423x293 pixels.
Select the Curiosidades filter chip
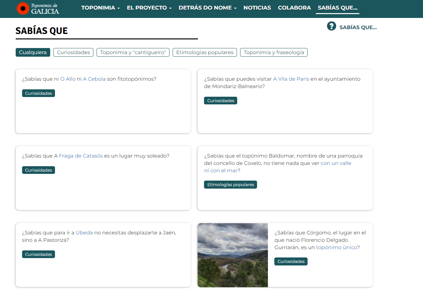[74, 53]
